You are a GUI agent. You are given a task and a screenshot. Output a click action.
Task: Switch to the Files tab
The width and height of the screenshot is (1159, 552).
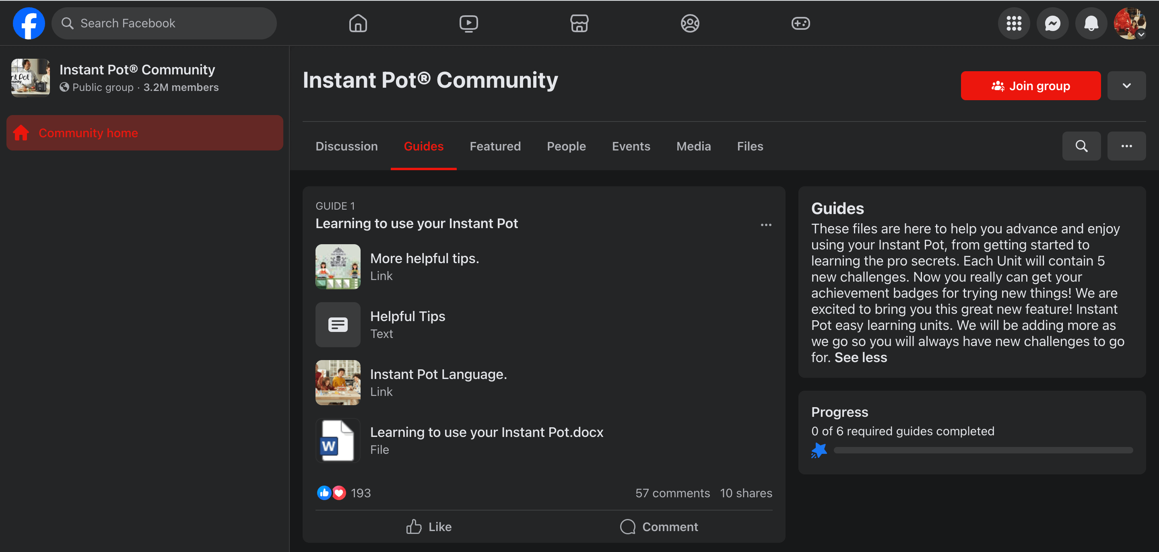click(x=750, y=146)
